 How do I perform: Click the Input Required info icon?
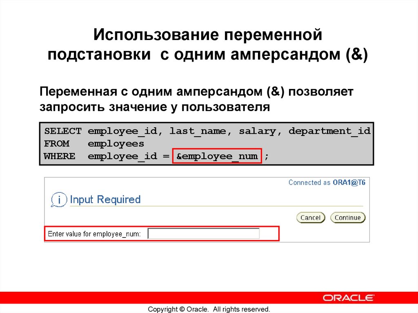tap(60, 200)
